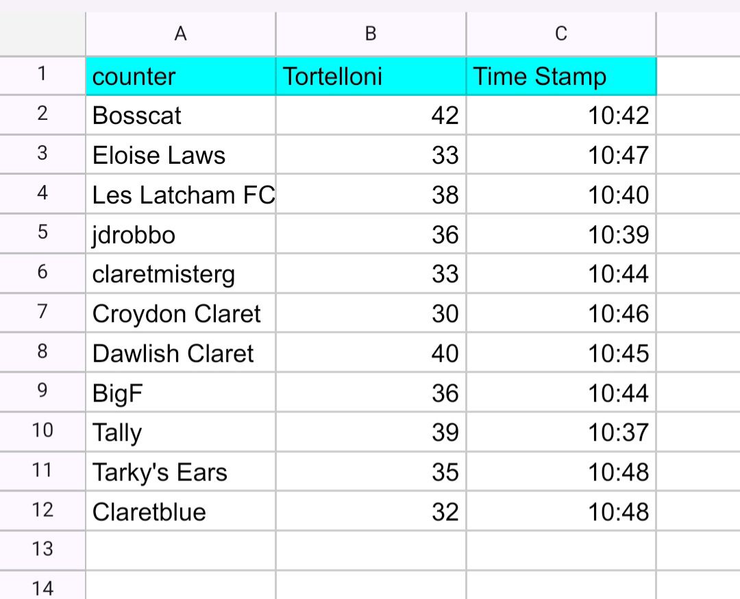Screen dimensions: 740x599
Task: Select the empty cell A13
Action: click(180, 550)
